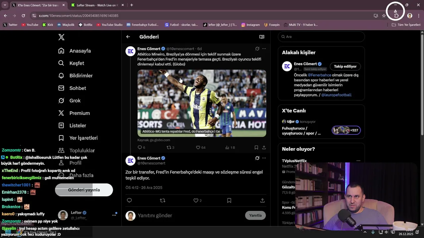
Task: Open Kick bookmark
Action: point(48,25)
